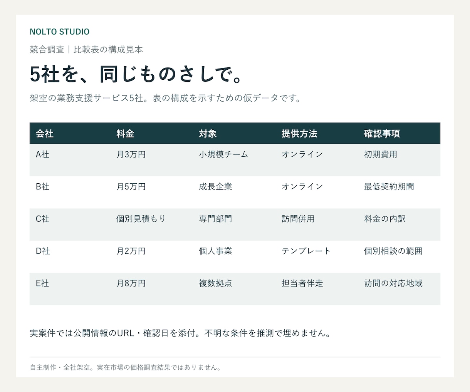The width and height of the screenshot is (470, 392).
Task: Click the 訪問の対応地域 cell
Action: click(393, 283)
